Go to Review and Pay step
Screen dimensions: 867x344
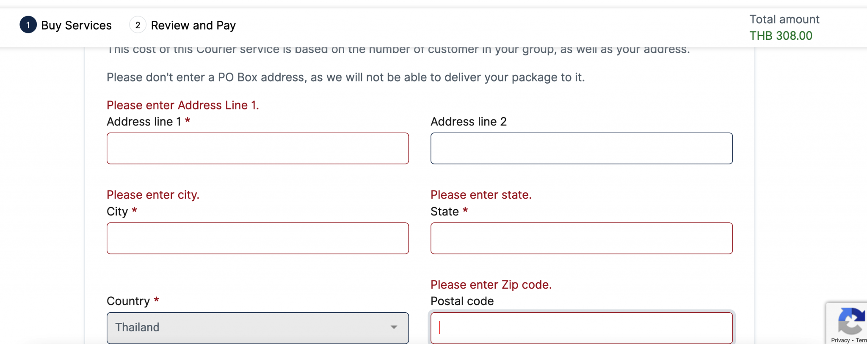193,25
